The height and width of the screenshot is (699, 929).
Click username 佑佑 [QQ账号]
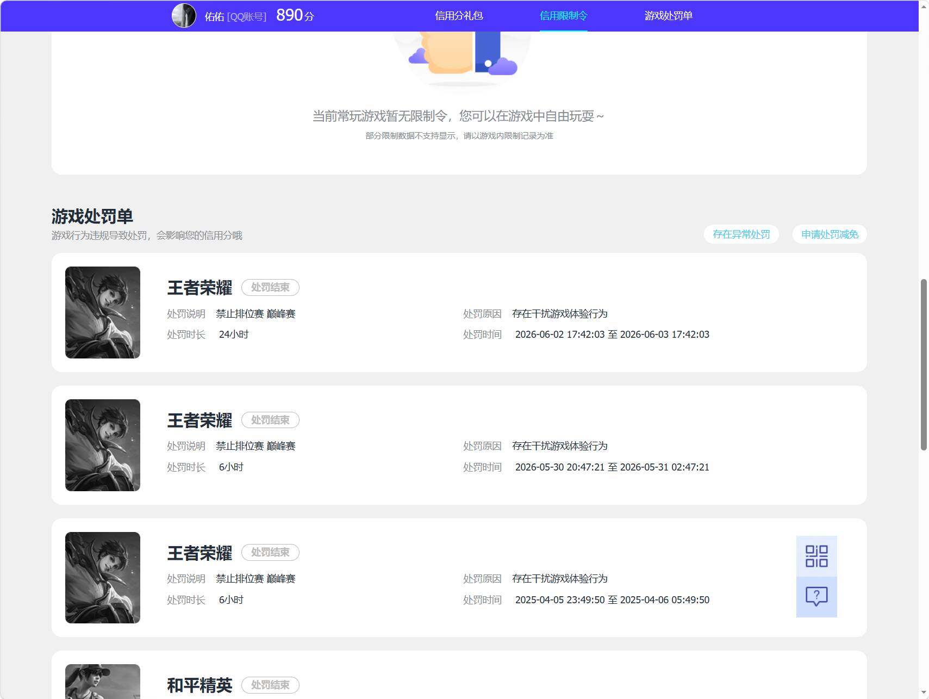tap(235, 16)
